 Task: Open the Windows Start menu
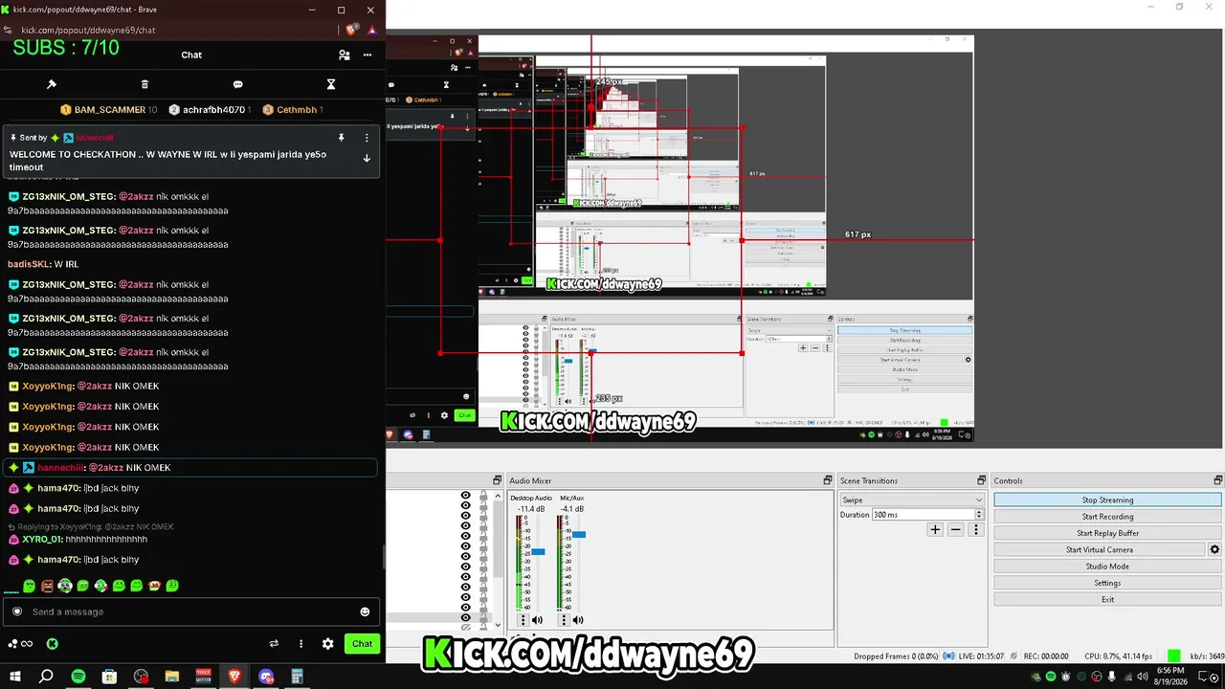pyautogui.click(x=15, y=677)
